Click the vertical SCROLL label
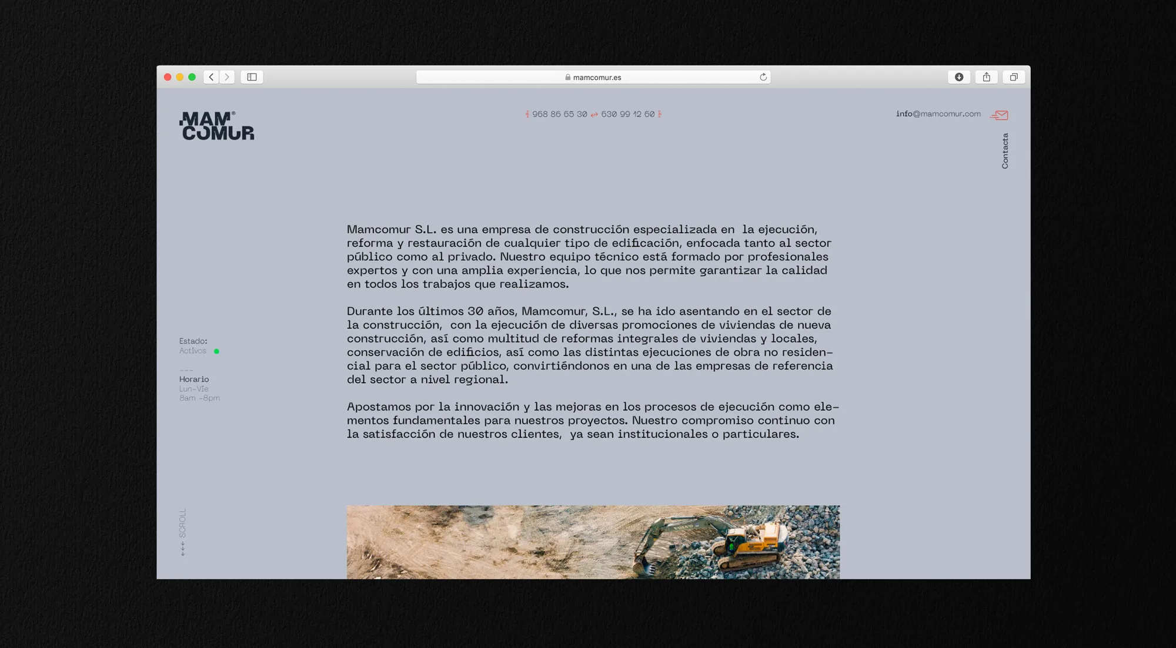The image size is (1176, 648). coord(183,523)
